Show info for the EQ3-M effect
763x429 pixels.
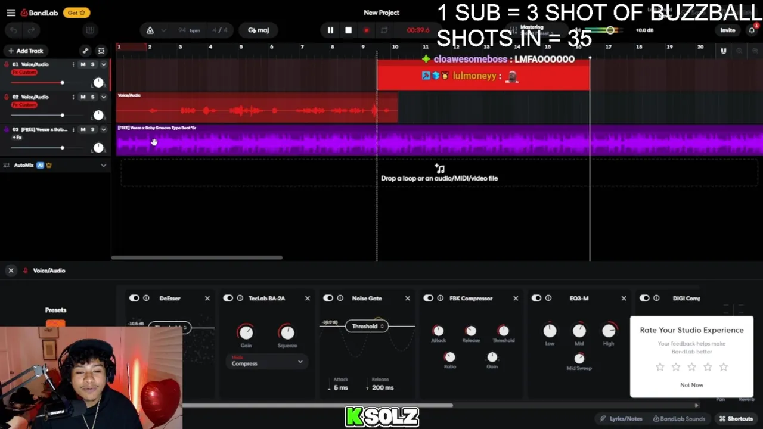pyautogui.click(x=548, y=299)
